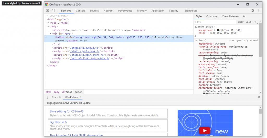Select the DOCTYPE html line

coord(57,16)
